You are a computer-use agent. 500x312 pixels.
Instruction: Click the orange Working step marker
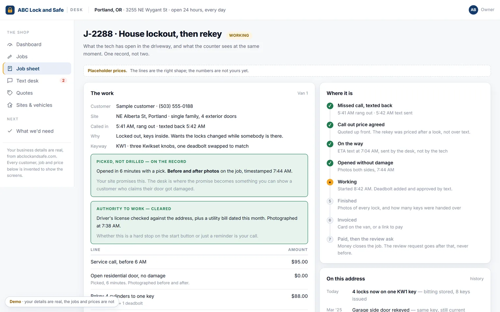tap(330, 182)
